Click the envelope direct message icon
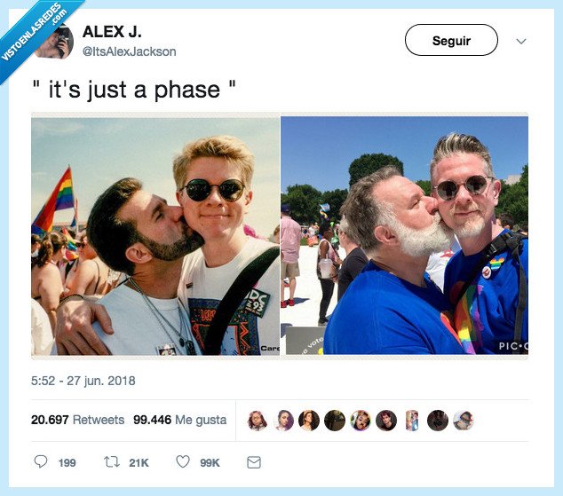563x496 pixels. (254, 462)
